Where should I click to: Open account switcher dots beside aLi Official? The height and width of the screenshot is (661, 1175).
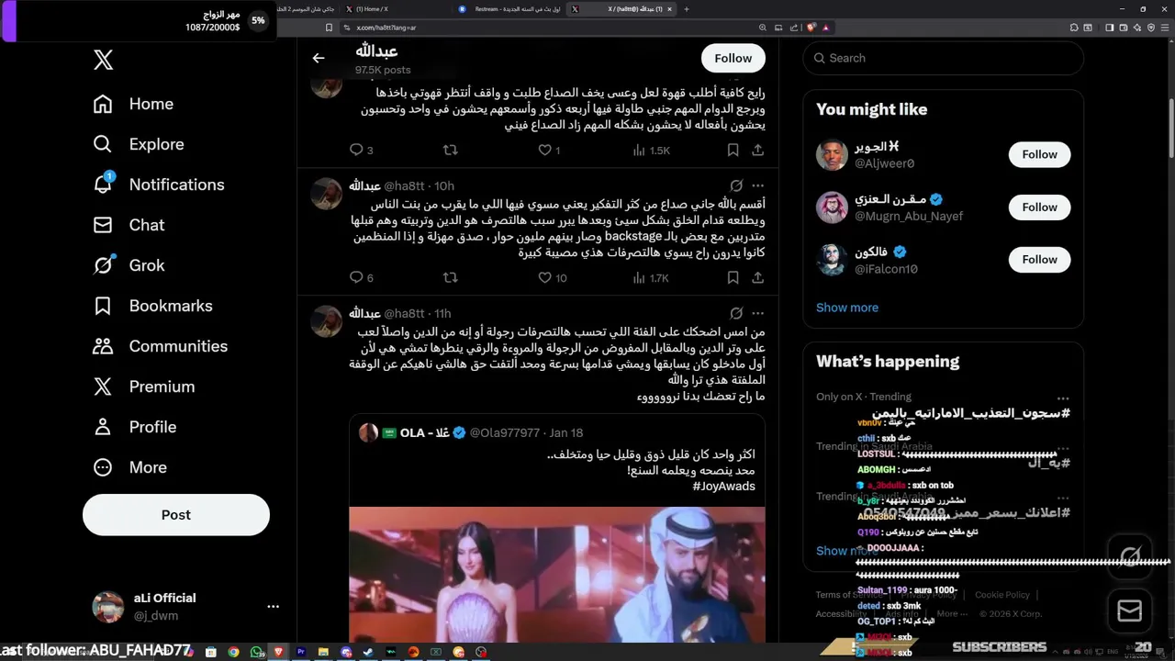click(x=273, y=607)
